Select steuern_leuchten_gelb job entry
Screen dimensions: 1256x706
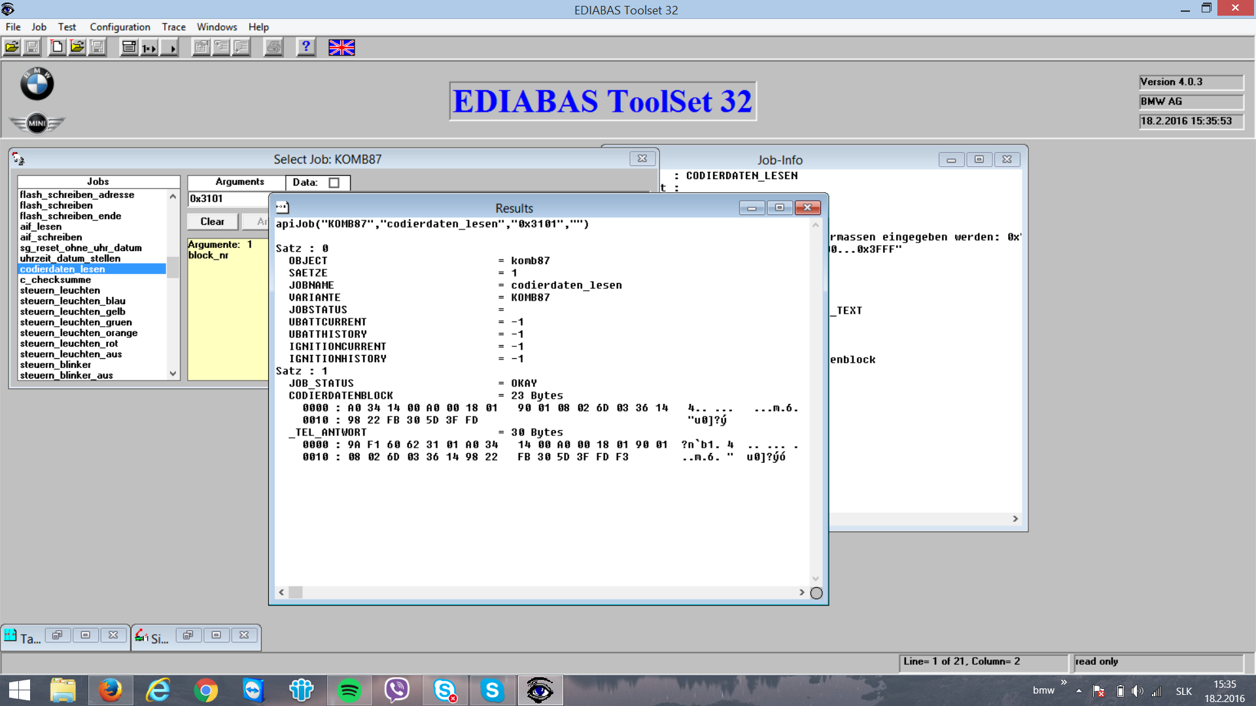(x=73, y=312)
